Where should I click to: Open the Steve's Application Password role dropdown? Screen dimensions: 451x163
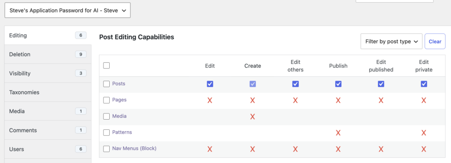tap(67, 11)
